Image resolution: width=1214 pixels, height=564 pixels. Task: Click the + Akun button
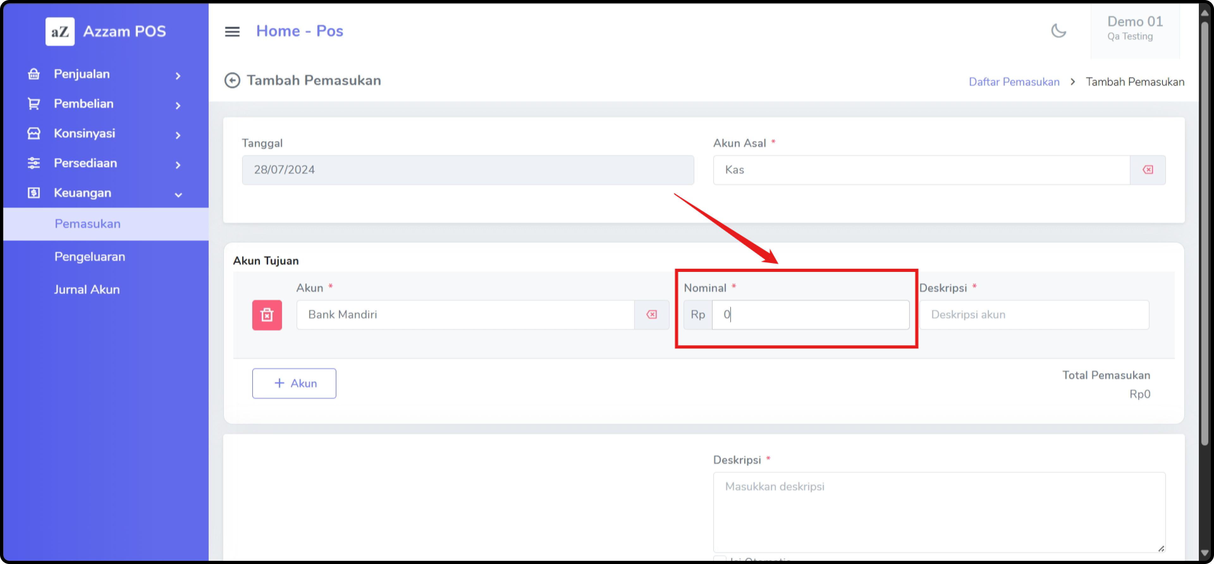pos(294,383)
